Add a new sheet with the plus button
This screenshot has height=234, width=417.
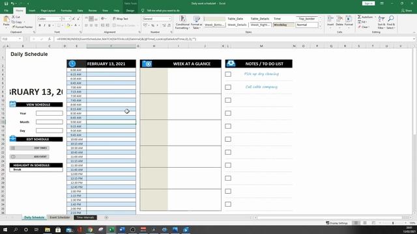click(x=106, y=218)
